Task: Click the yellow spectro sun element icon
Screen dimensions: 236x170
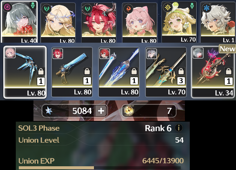Action: (x=168, y=7)
